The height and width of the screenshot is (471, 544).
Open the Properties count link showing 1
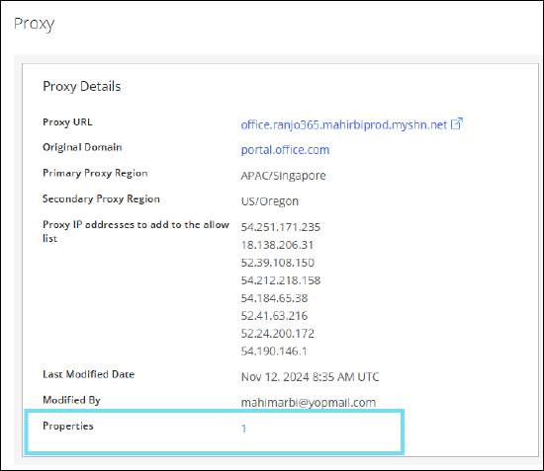click(244, 429)
